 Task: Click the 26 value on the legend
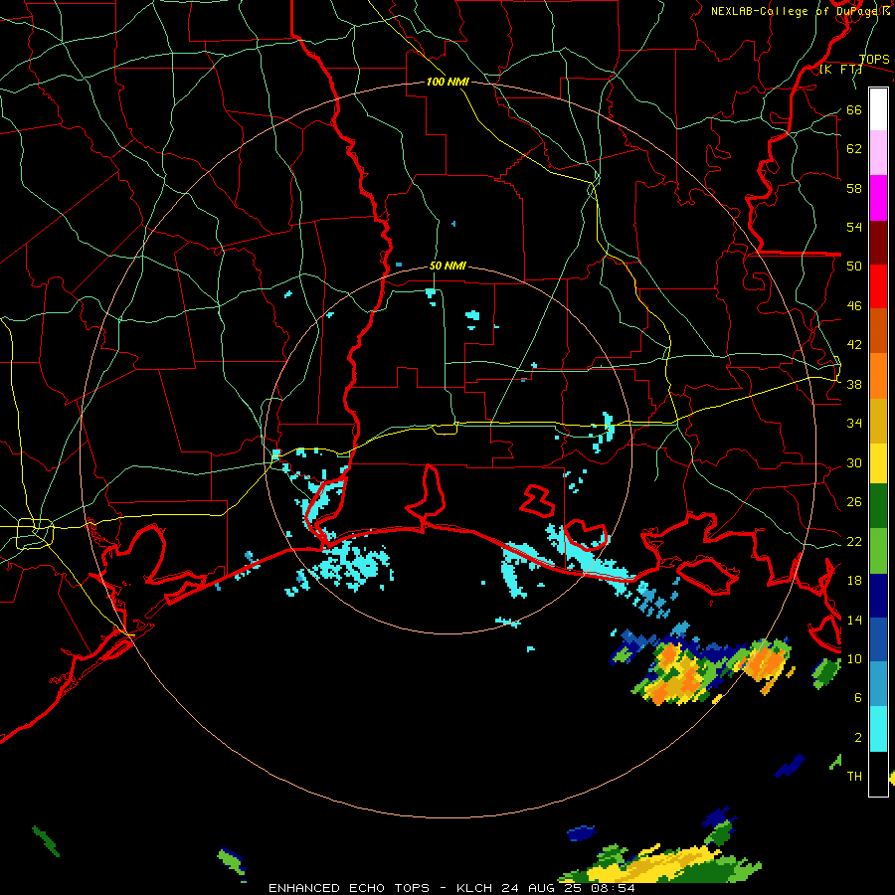click(x=854, y=502)
